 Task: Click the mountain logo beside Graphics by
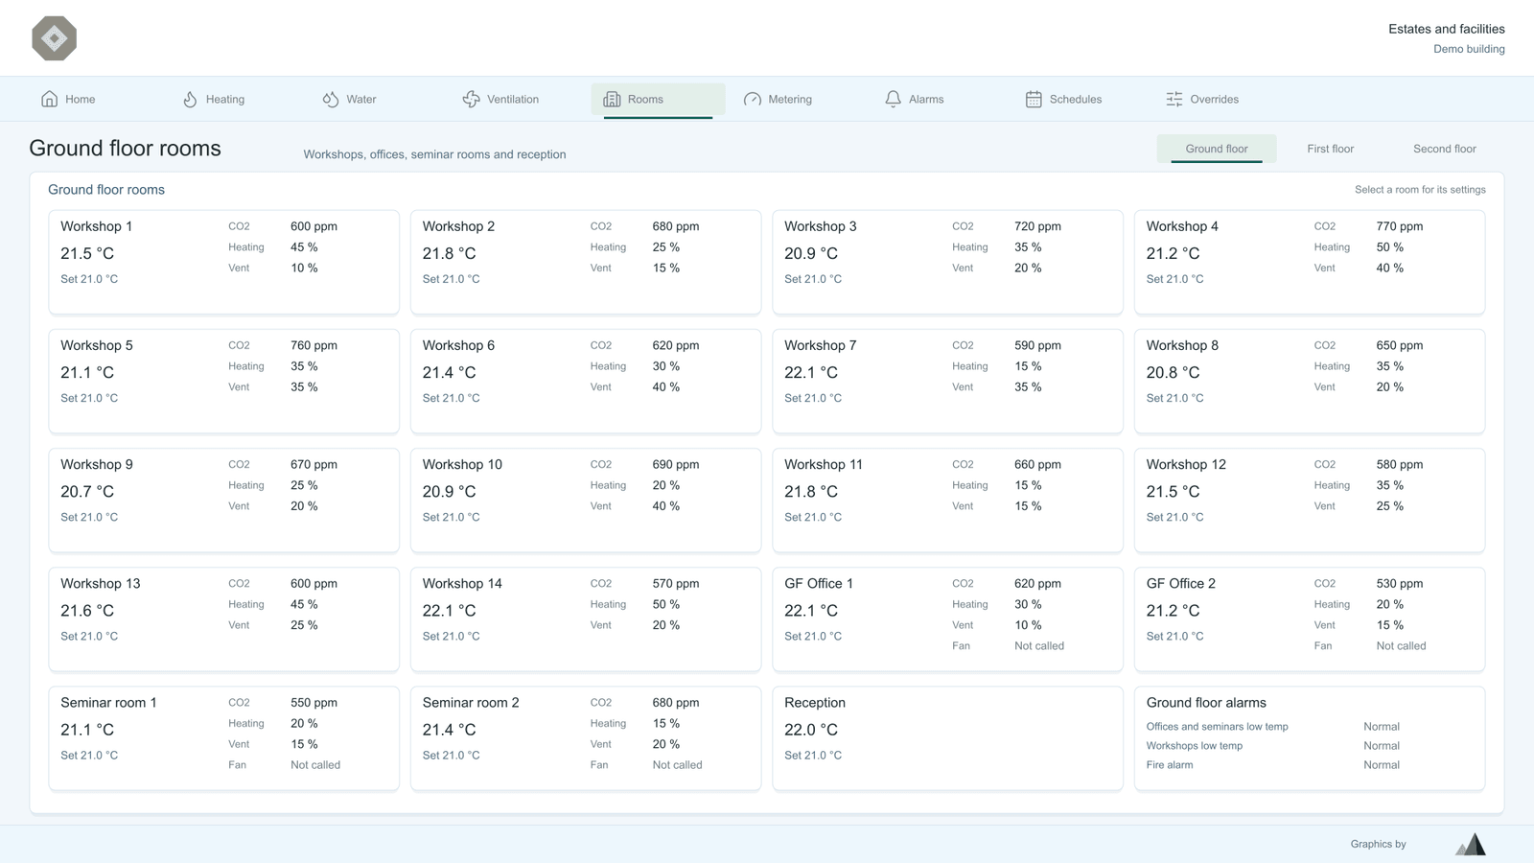pyautogui.click(x=1472, y=844)
